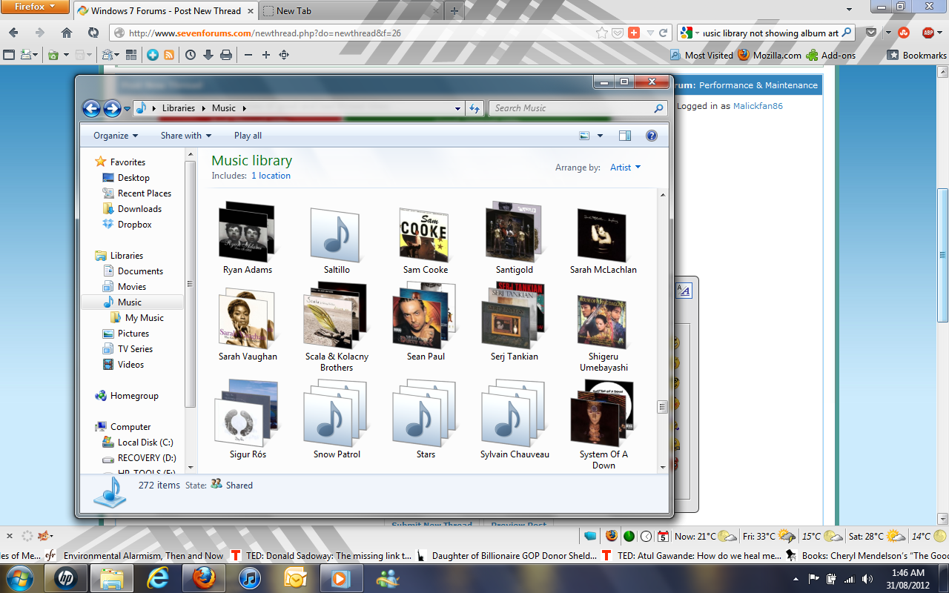The height and width of the screenshot is (593, 949).
Task: Click inside the Search Music field
Action: pyautogui.click(x=571, y=108)
